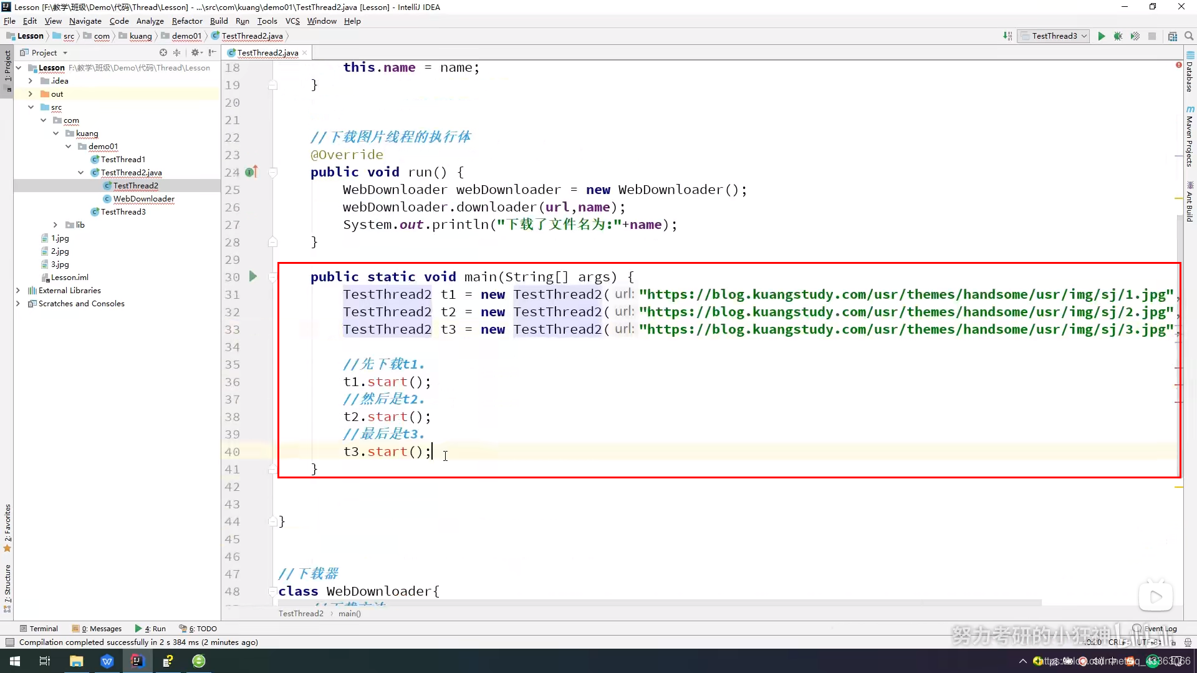Screen dimensions: 1197x673
Task: Run the TestThread3 configuration
Action: 1101,36
